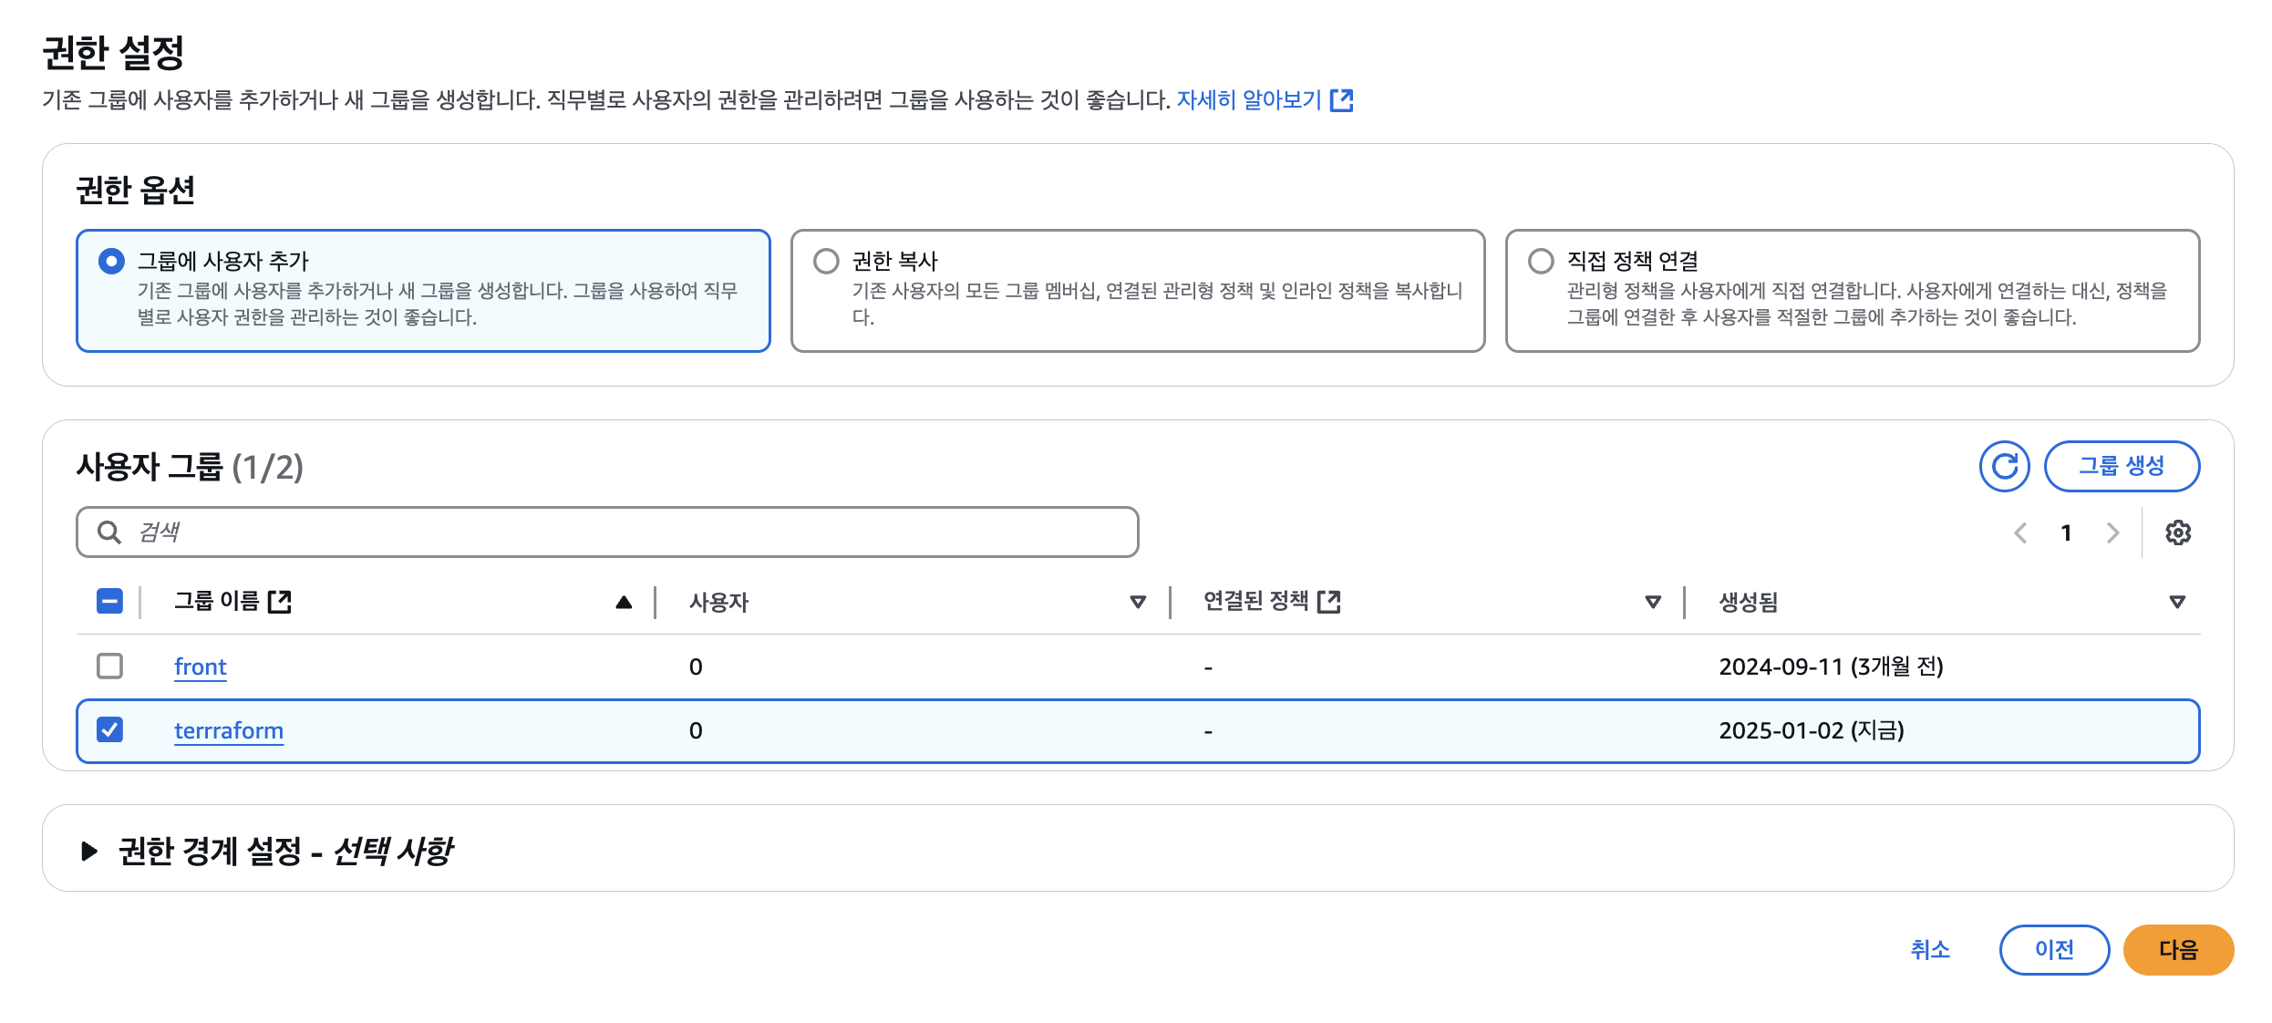Select 권한 복사 radio option
The width and height of the screenshot is (2272, 1023).
coord(826,262)
